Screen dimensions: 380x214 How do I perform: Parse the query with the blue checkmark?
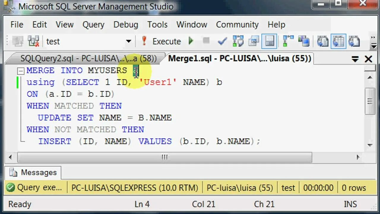click(222, 41)
